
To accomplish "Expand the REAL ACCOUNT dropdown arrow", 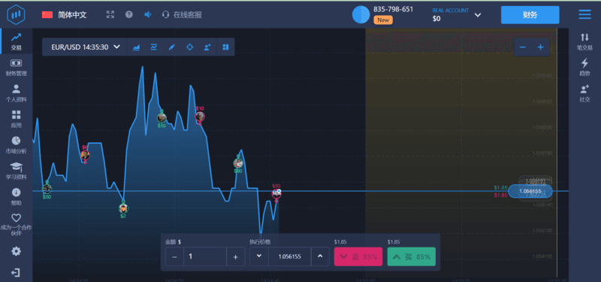I will pyautogui.click(x=478, y=15).
